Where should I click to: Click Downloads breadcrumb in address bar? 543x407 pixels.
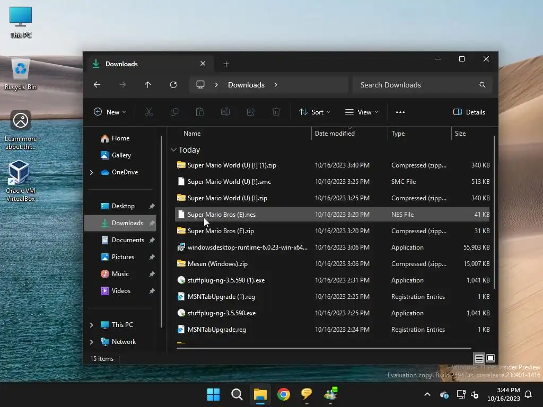coord(246,85)
